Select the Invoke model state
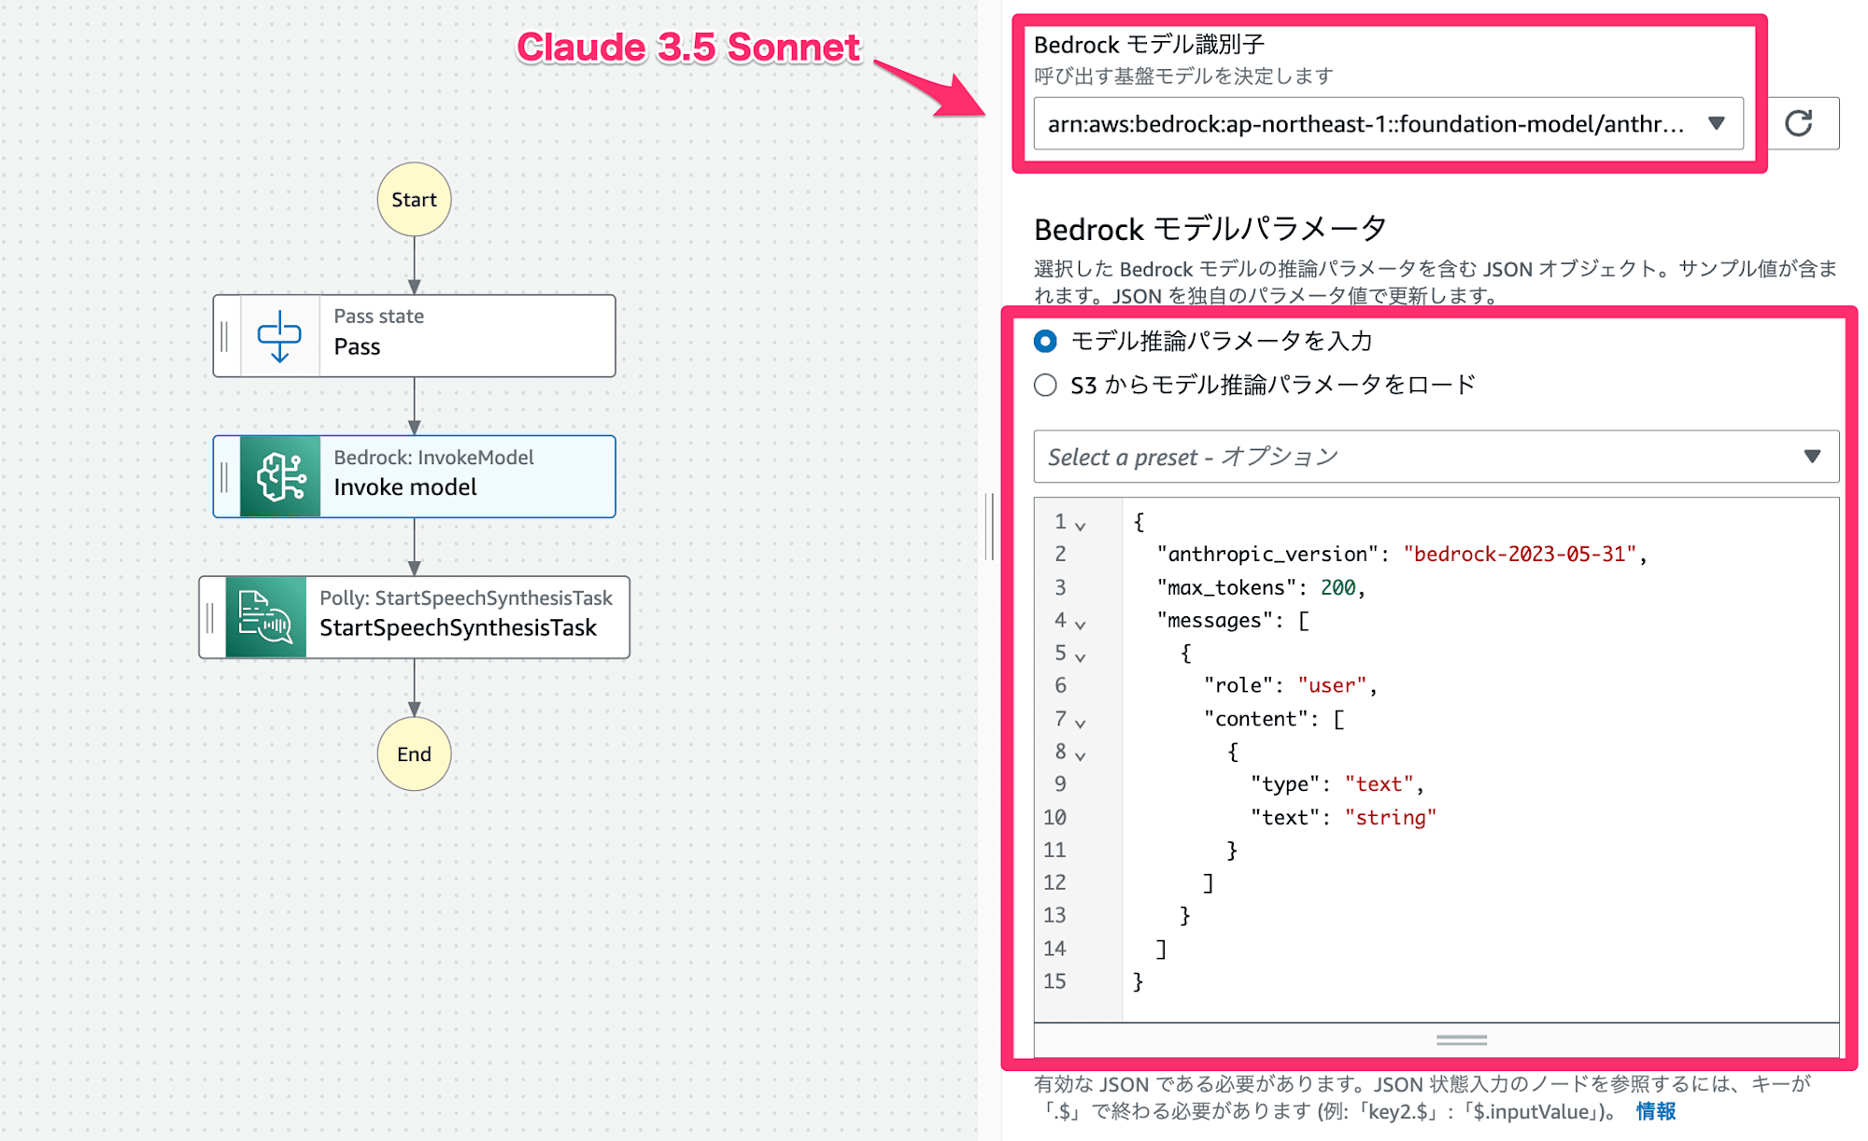The height and width of the screenshot is (1141, 1868). tap(414, 476)
